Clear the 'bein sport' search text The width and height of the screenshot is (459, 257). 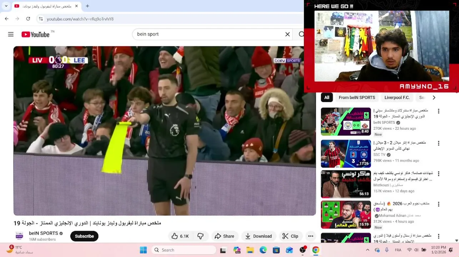coord(288,34)
